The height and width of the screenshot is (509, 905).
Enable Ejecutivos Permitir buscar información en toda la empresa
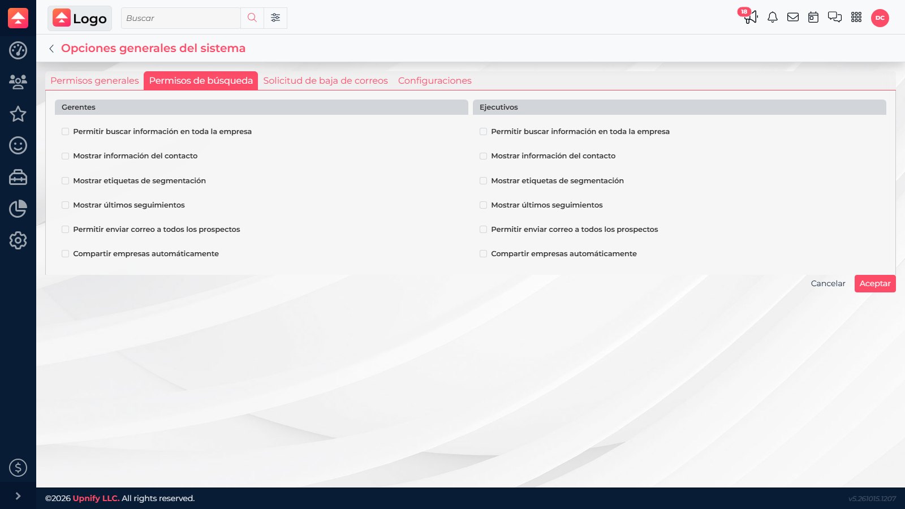click(x=483, y=132)
